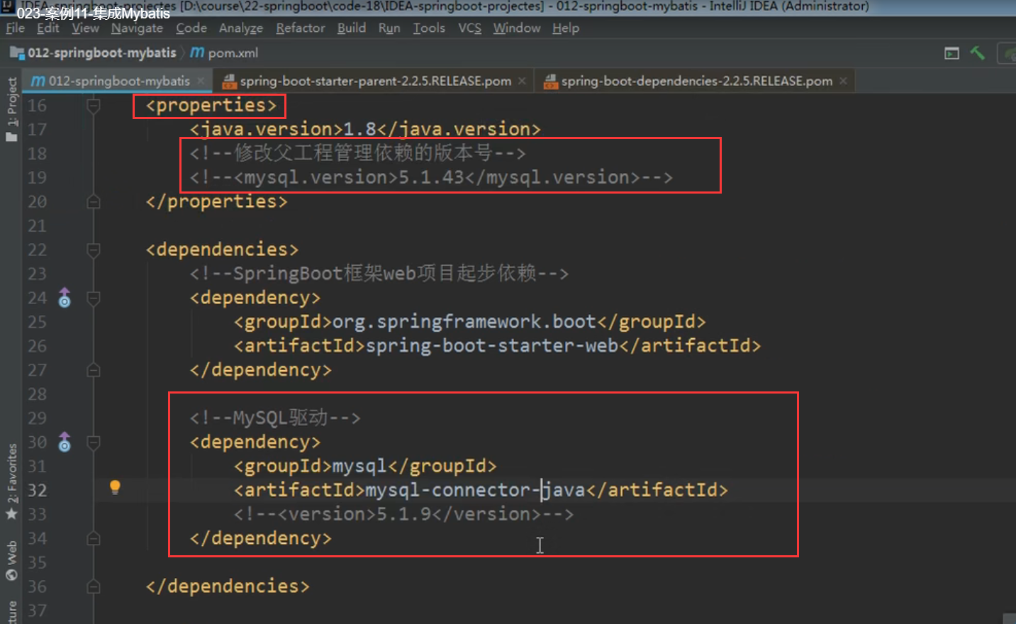Close the spring-boot-starter-parent pom tab
Image resolution: width=1016 pixels, height=624 pixels.
click(522, 81)
